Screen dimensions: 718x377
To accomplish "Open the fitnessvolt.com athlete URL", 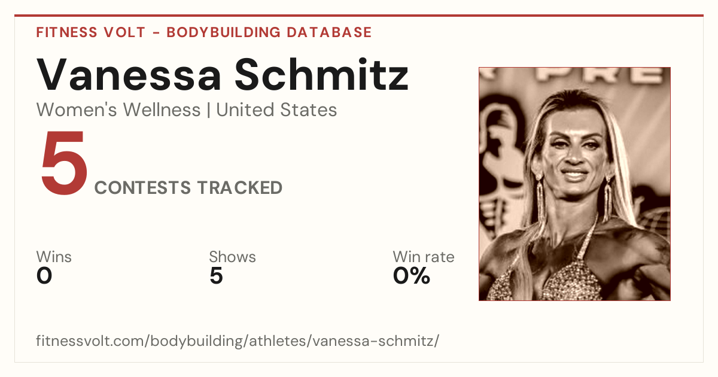I will click(x=238, y=342).
